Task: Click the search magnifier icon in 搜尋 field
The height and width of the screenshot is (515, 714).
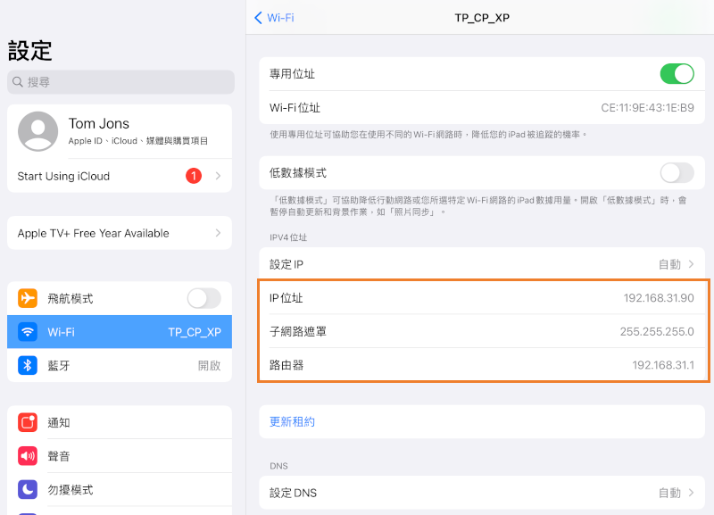Action: pos(19,82)
